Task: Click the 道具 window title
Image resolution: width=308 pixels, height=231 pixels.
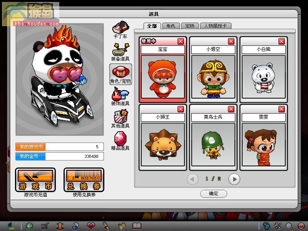Action: (154, 14)
